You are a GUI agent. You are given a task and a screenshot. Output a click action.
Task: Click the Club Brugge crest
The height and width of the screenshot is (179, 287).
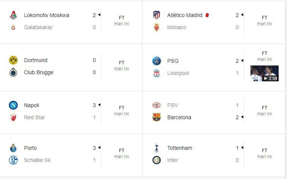(x=13, y=72)
